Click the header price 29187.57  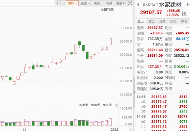(x=151, y=12)
